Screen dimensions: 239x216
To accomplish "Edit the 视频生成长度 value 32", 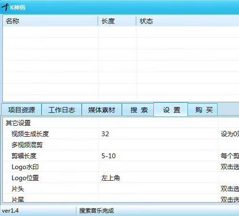I will tap(158, 134).
